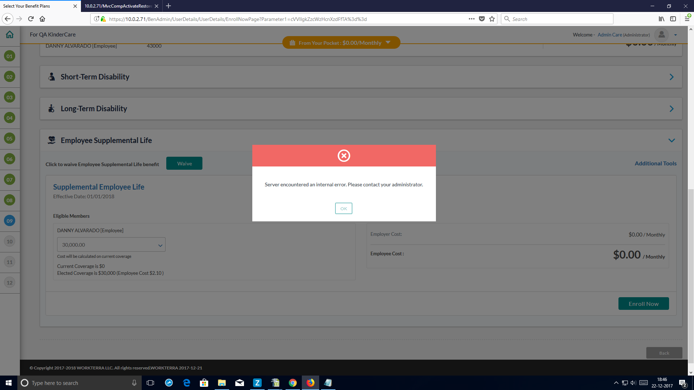The height and width of the screenshot is (390, 694).
Task: Open the Additional Tools link
Action: coord(655,164)
